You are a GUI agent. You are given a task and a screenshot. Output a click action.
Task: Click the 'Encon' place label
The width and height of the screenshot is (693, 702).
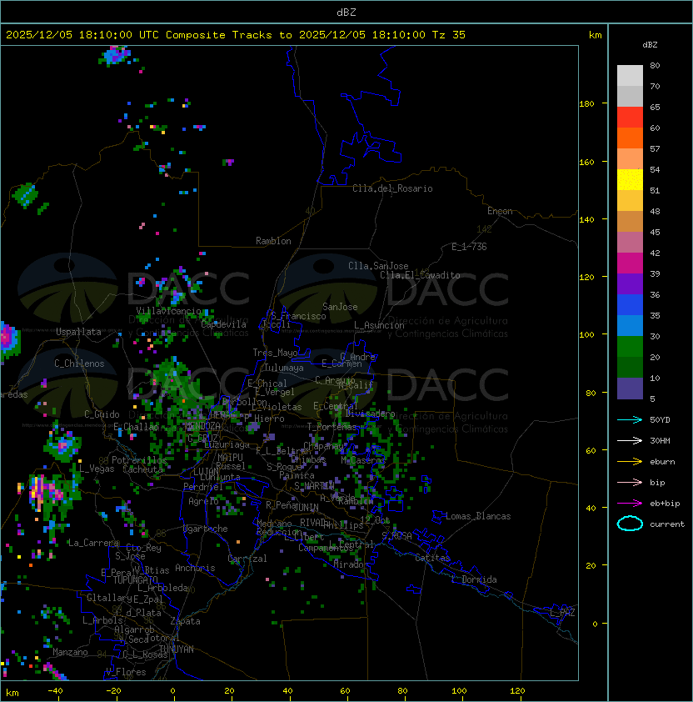coord(500,211)
